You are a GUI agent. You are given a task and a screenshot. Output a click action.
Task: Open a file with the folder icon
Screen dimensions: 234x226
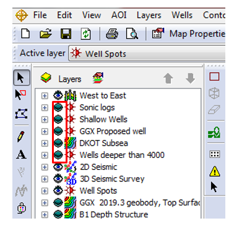(46, 34)
